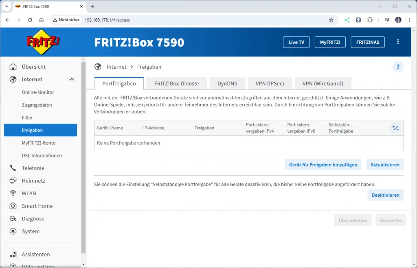Open the browser tab search dropdown arrow
Viewport: 417px width, 268px height.
[x=7, y=7]
